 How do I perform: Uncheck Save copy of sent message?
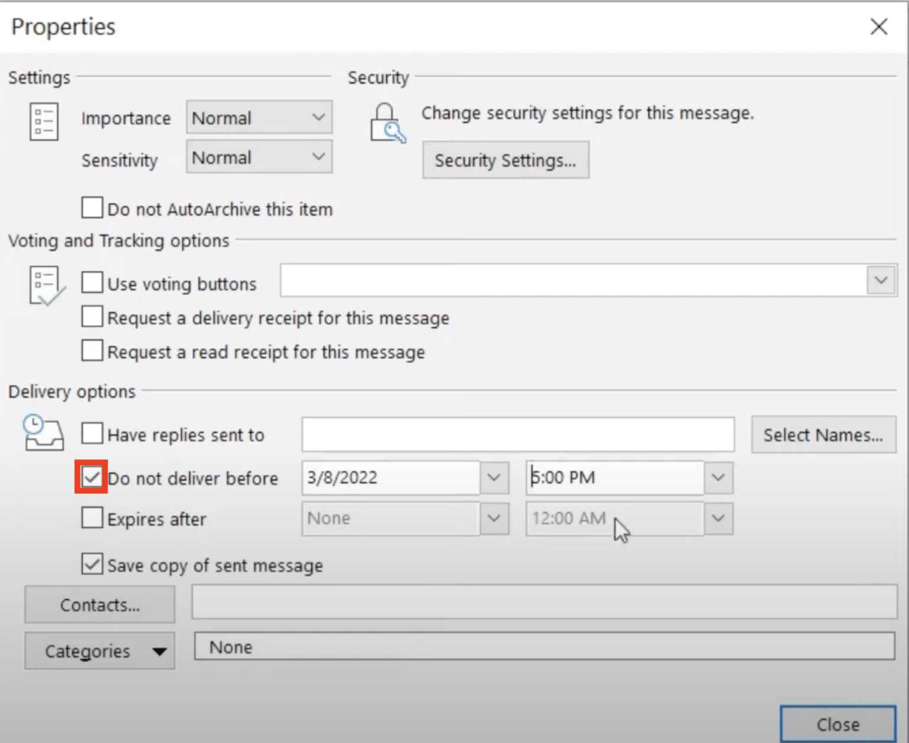coord(91,564)
